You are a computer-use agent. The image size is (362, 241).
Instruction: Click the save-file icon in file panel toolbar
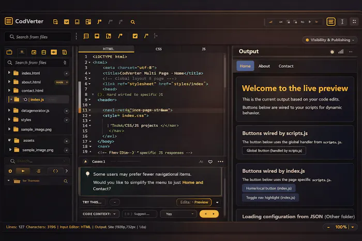pos(65,52)
